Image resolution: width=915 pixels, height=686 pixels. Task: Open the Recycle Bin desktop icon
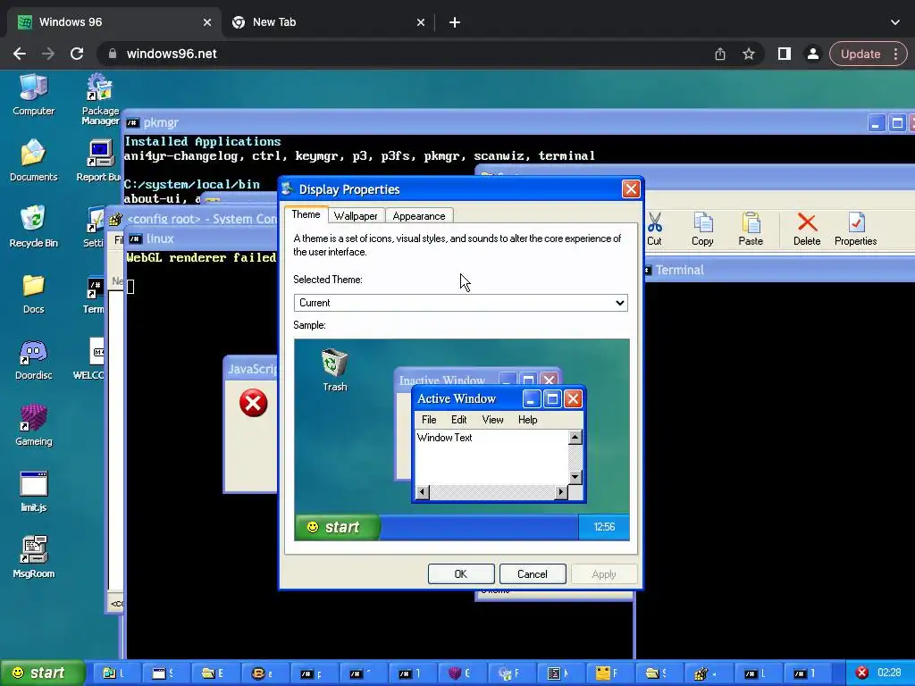(x=33, y=226)
